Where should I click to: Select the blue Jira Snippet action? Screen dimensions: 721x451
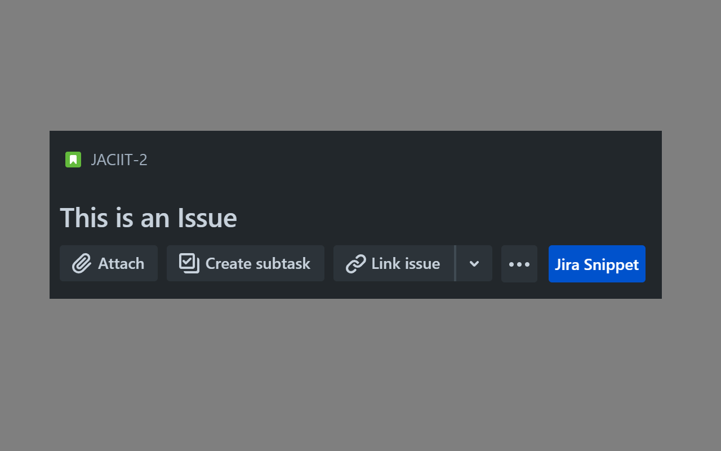pyautogui.click(x=597, y=263)
